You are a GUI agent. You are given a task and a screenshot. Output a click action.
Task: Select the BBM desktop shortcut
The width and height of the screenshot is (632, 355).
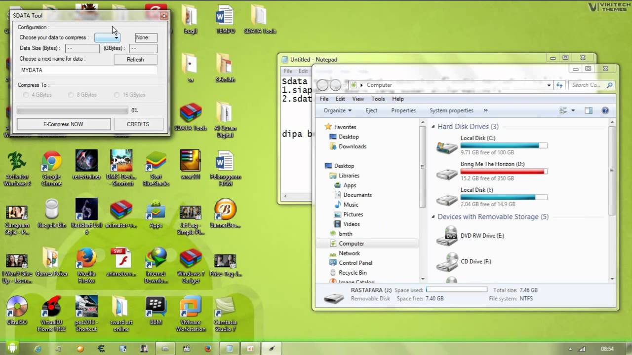(156, 311)
